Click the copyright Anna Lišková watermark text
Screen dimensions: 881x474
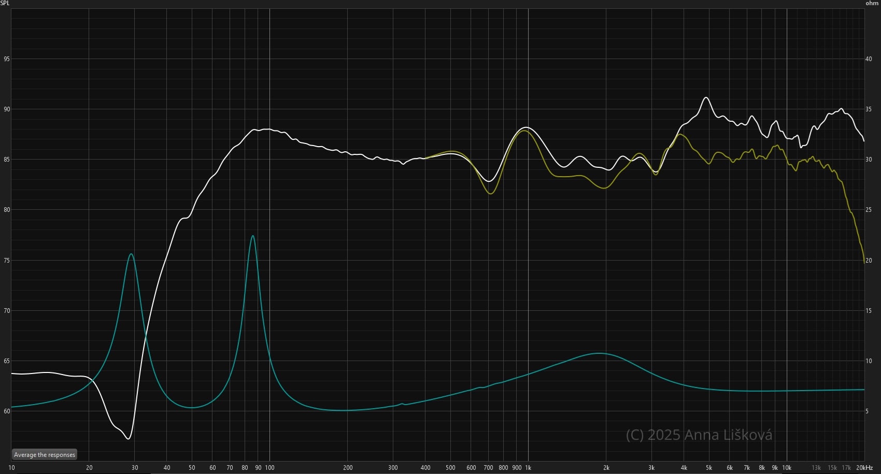coord(699,435)
